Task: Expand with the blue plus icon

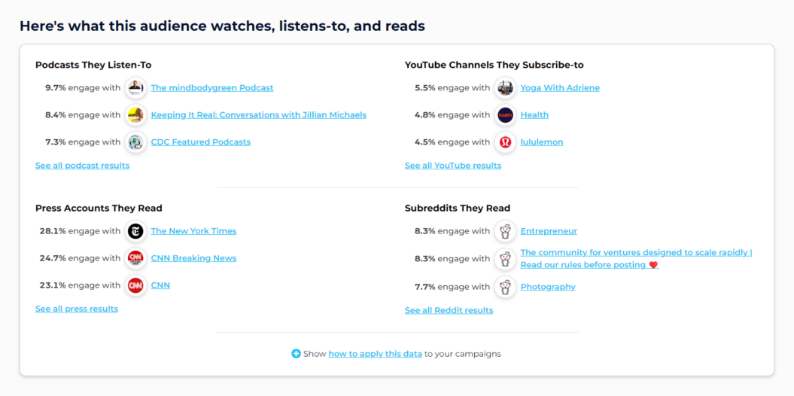Action: [x=297, y=354]
